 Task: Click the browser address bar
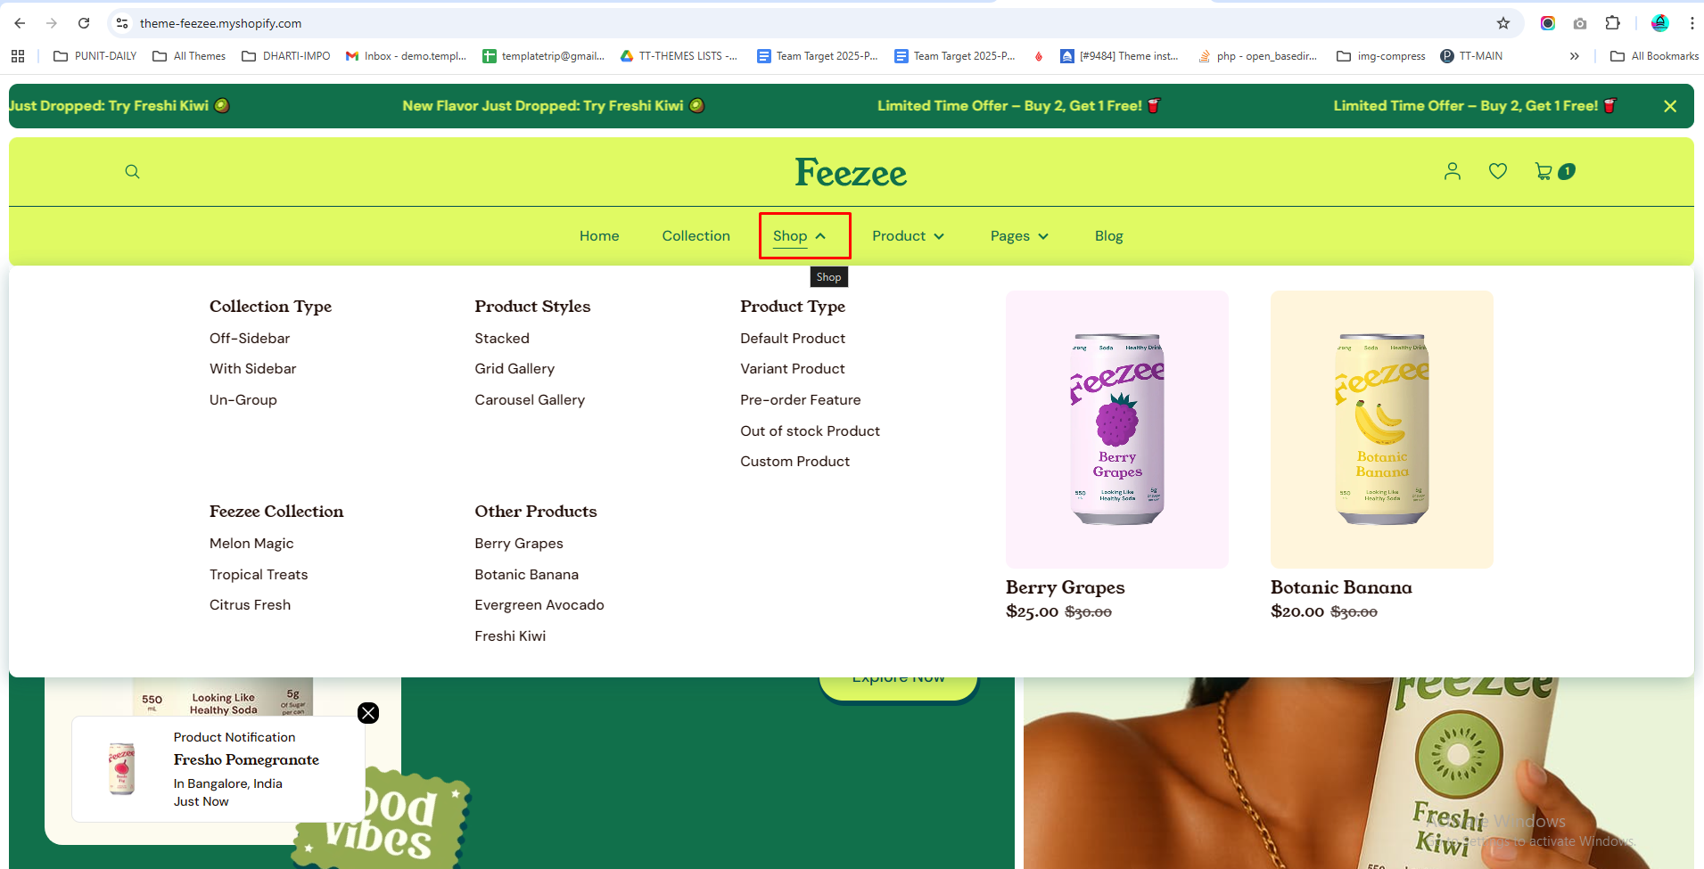click(803, 23)
